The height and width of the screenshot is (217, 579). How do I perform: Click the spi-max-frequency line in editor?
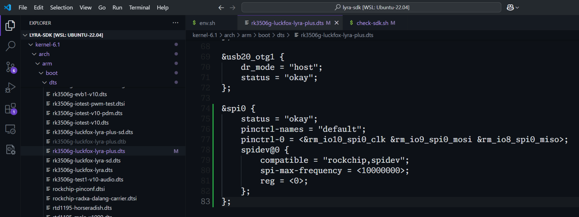(335, 171)
